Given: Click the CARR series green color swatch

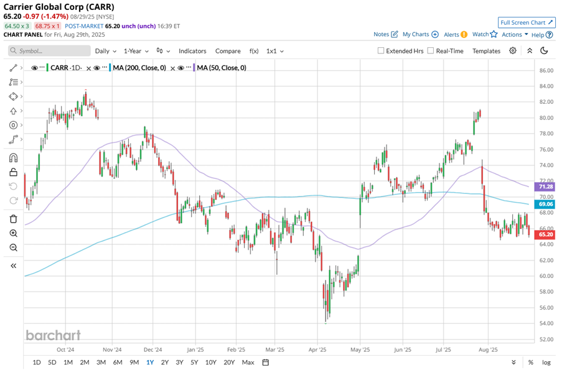Looking at the screenshot, I should [47, 68].
